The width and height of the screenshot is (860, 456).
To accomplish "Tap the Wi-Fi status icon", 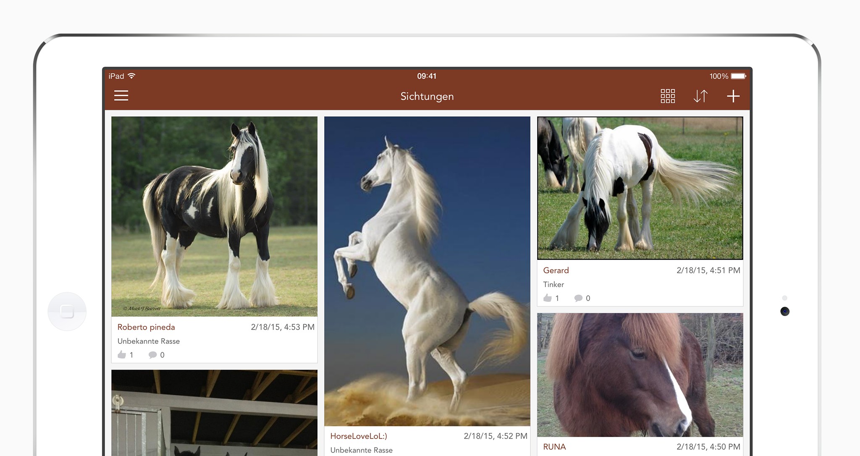I will click(x=131, y=76).
